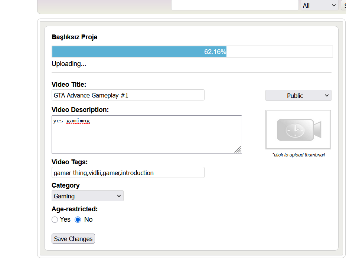Viewport: 346px width, 261px height.
Task: Open the Public visibility dropdown
Action: pos(298,95)
